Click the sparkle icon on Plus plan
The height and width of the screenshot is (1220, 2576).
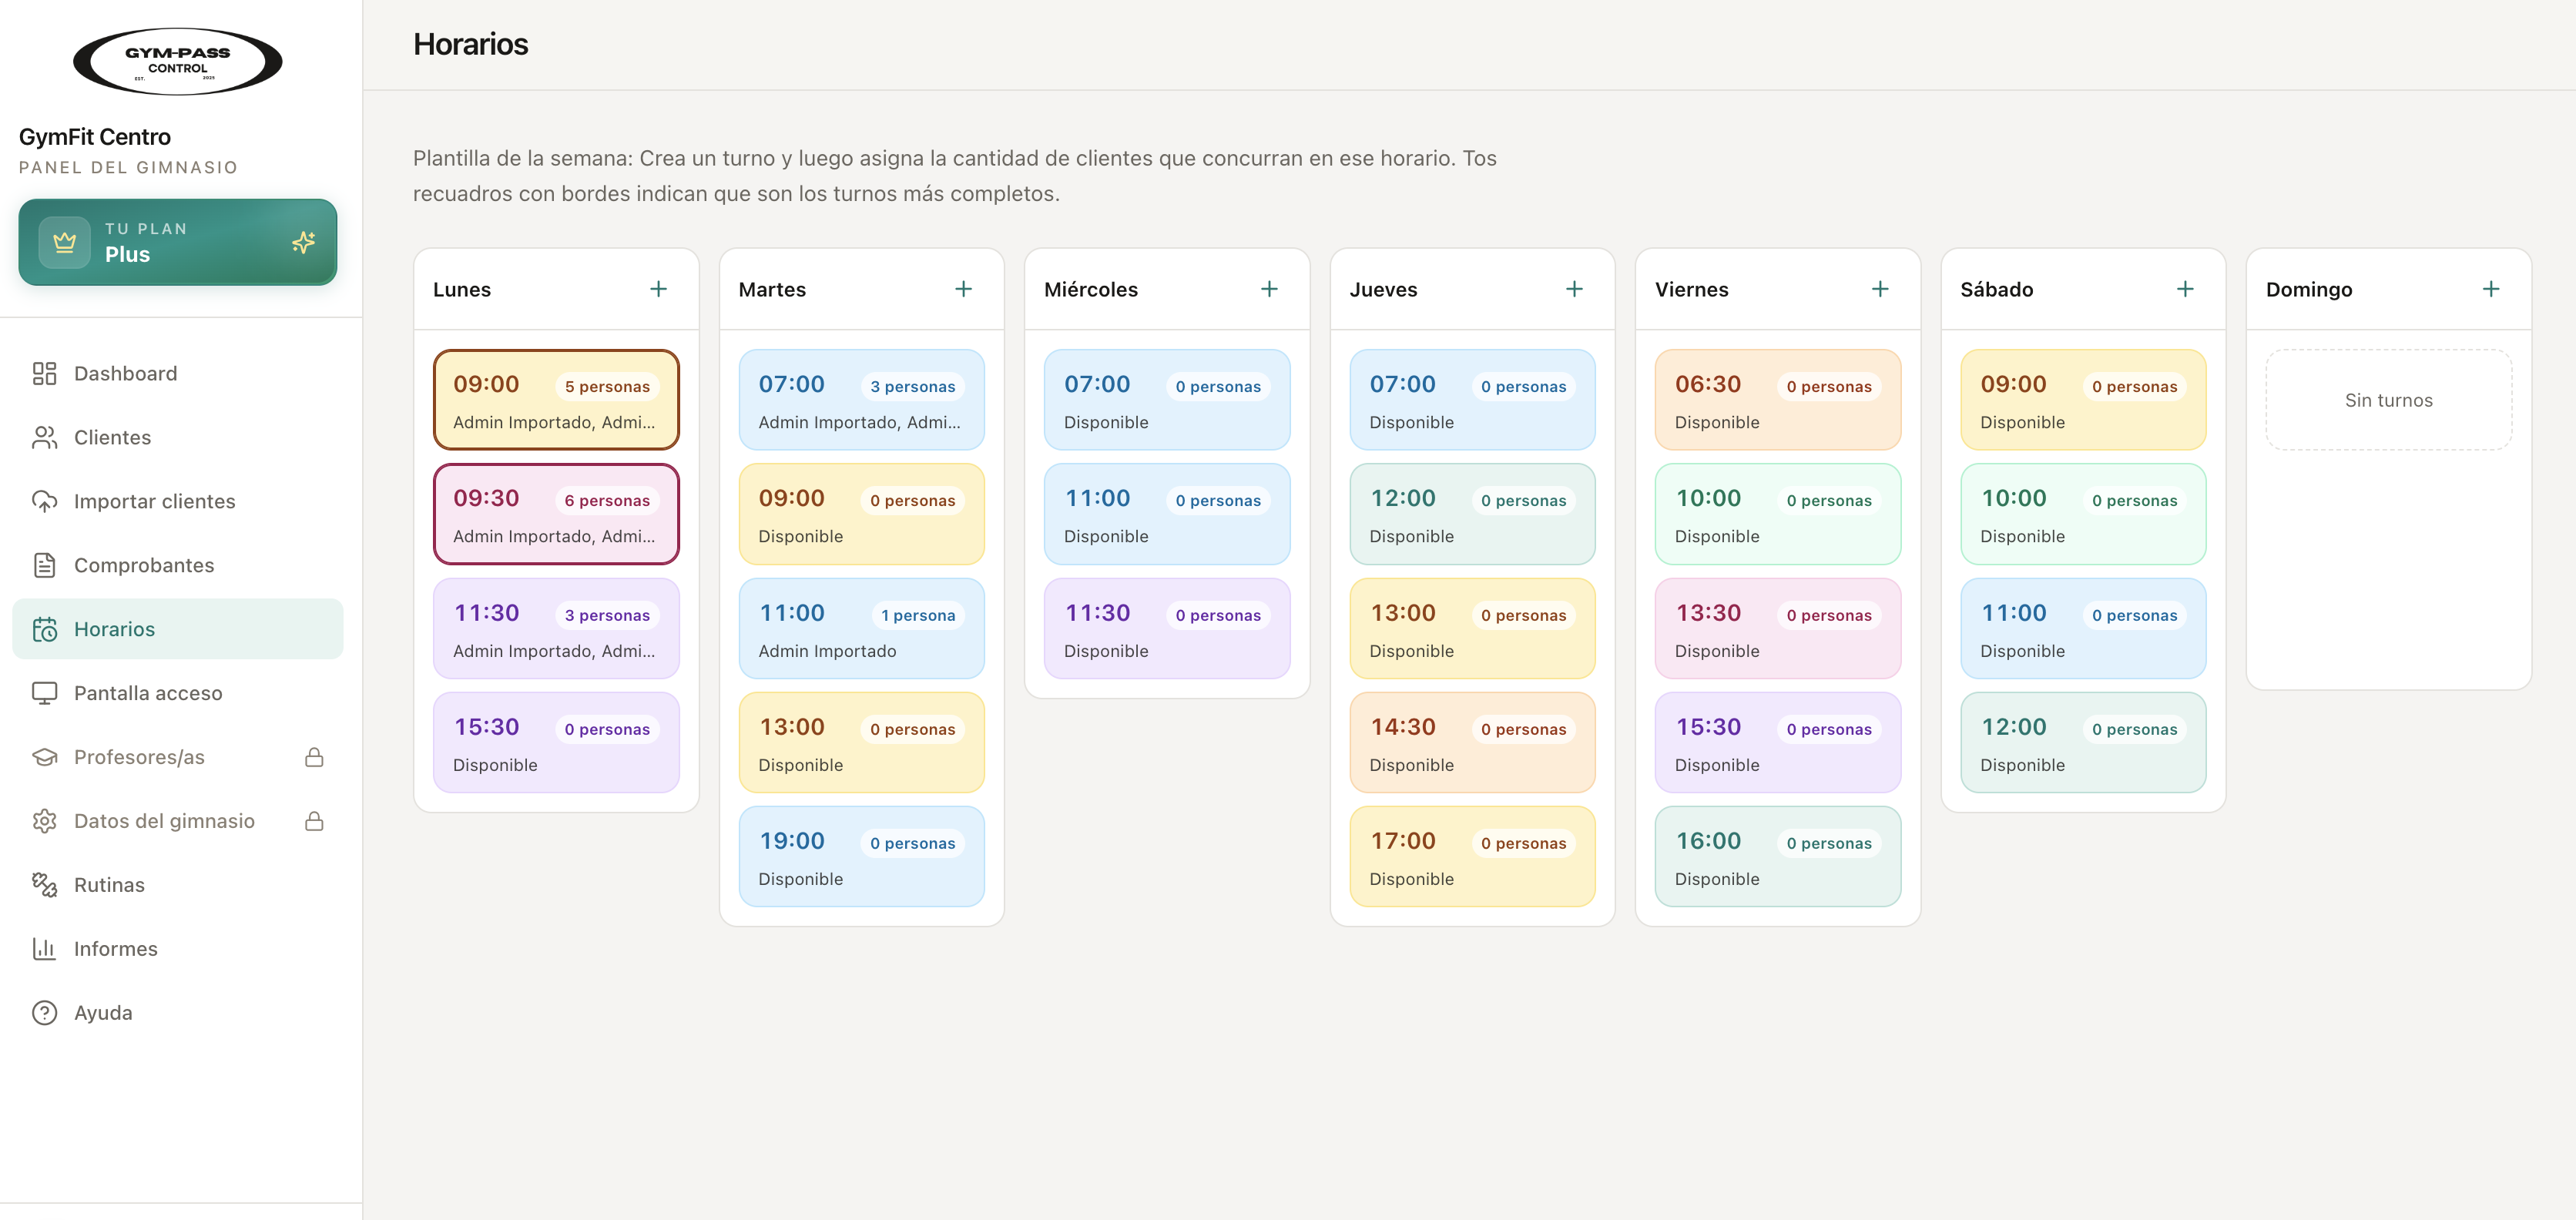(x=304, y=242)
